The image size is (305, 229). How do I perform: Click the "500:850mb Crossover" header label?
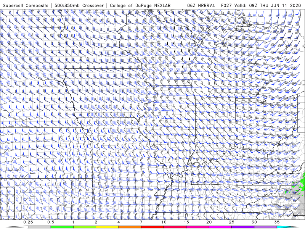point(79,5)
